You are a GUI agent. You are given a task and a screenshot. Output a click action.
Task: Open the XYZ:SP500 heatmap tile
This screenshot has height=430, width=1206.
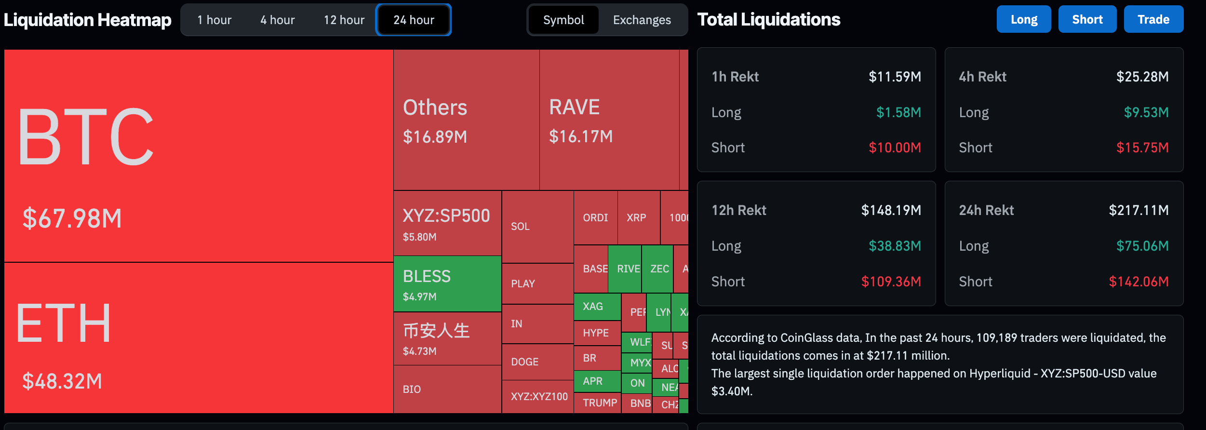click(447, 223)
